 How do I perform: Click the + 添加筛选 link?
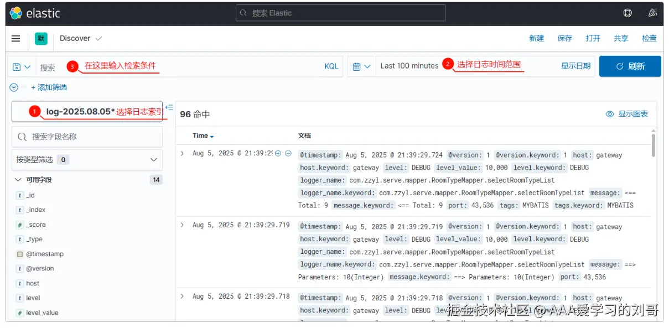point(49,87)
